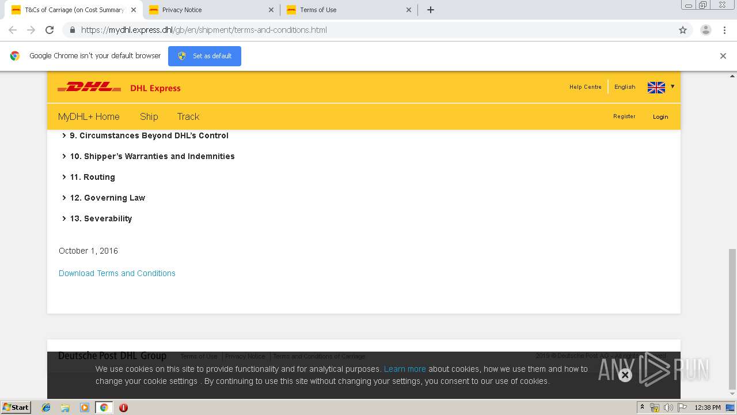The width and height of the screenshot is (737, 415).
Task: Close the cookie consent banner
Action: point(625,375)
